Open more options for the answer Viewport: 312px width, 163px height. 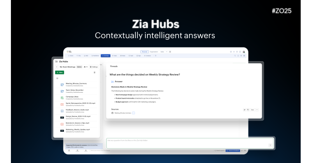[257, 110]
